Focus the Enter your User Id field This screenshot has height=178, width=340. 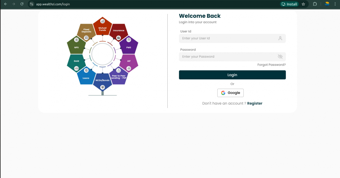point(232,38)
